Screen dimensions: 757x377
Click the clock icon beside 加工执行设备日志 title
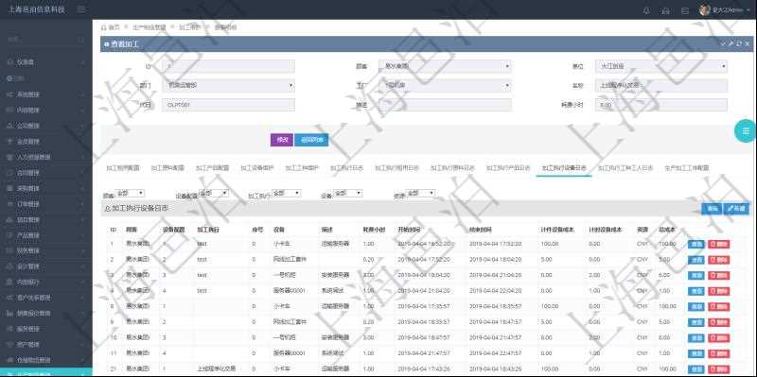(x=108, y=209)
